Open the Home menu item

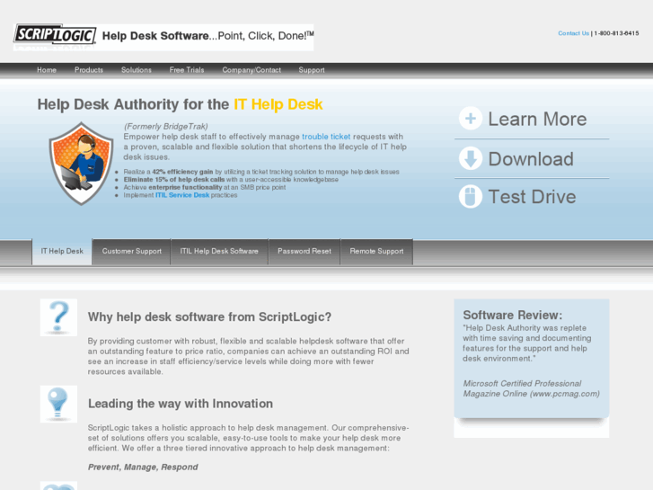(x=47, y=70)
